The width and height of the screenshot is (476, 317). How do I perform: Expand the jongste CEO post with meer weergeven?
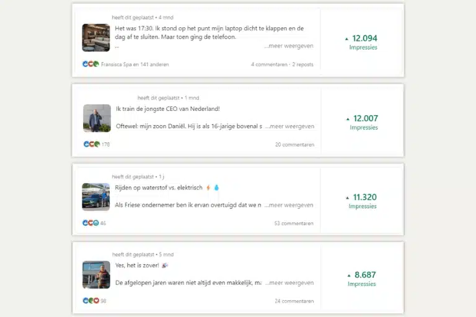click(x=290, y=126)
